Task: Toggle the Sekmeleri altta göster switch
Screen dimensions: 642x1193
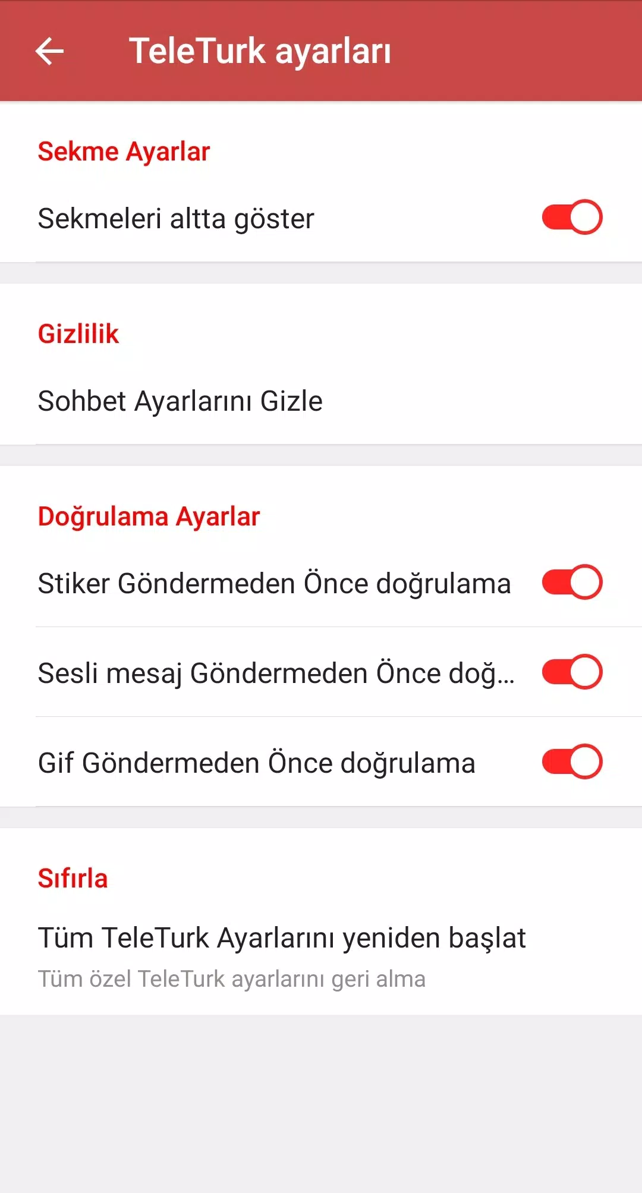Action: pos(572,218)
